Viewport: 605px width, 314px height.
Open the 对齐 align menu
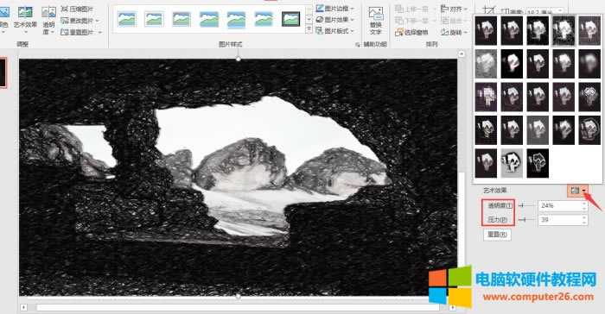[x=454, y=9]
